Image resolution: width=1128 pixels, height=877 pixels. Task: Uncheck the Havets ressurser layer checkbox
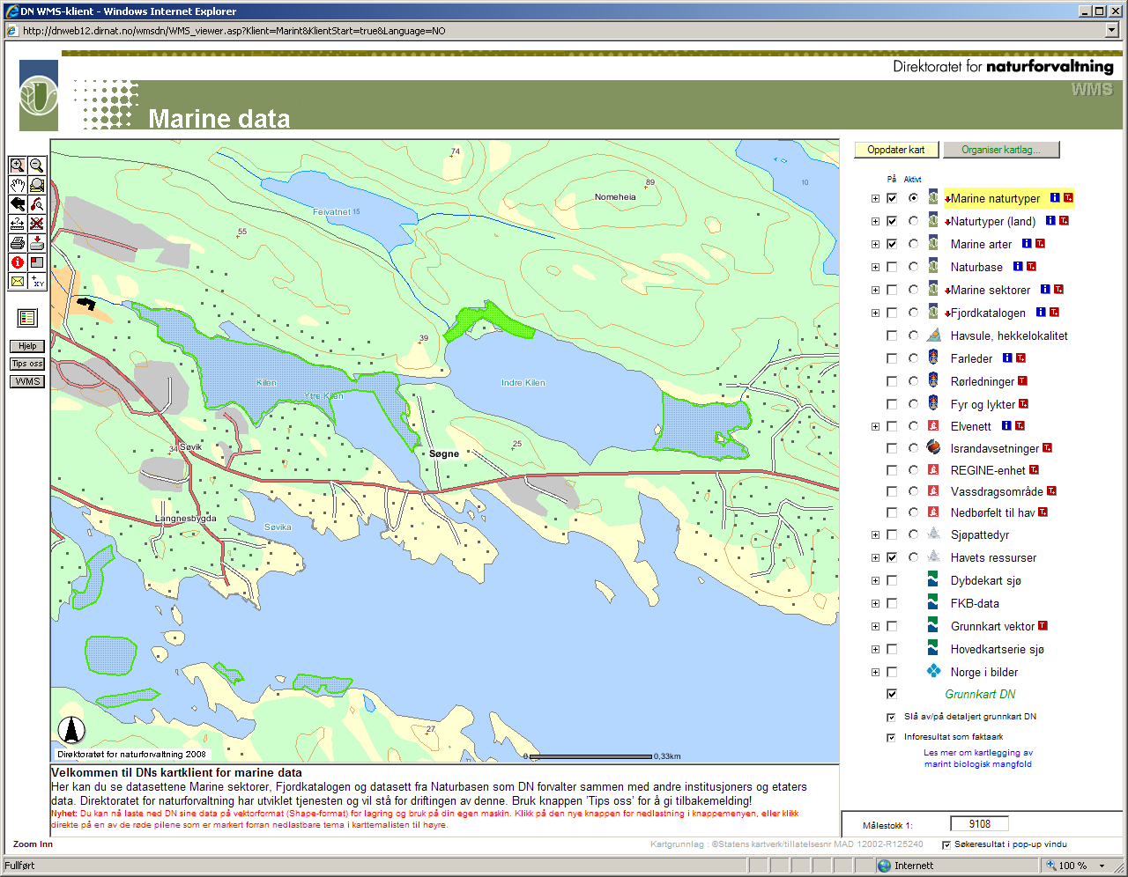pos(892,557)
